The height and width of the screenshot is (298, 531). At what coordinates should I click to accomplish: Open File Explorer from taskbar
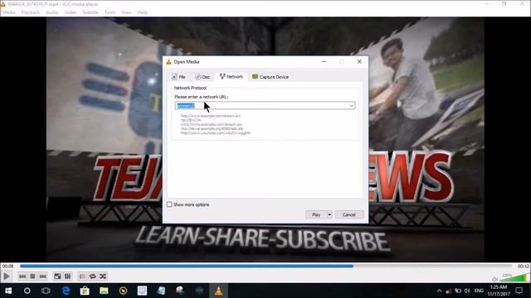(104, 291)
